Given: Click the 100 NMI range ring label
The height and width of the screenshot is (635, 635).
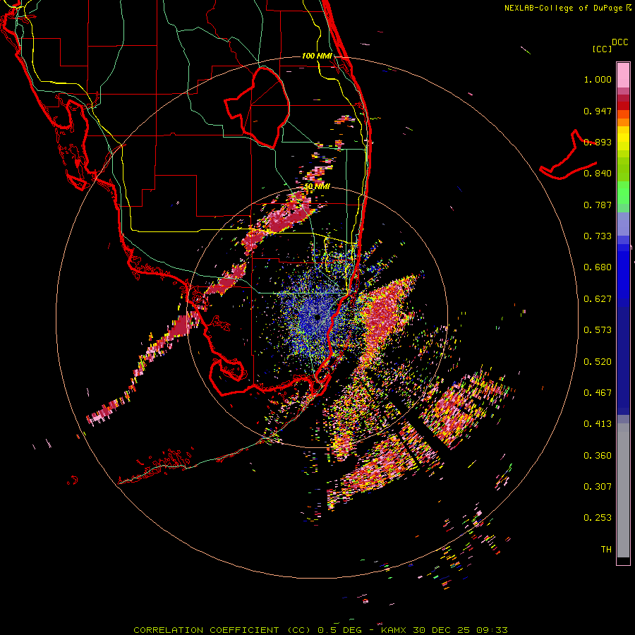Looking at the screenshot, I should pyautogui.click(x=317, y=56).
